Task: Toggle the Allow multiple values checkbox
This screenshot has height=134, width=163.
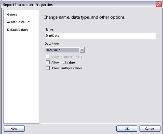Action: (48, 68)
